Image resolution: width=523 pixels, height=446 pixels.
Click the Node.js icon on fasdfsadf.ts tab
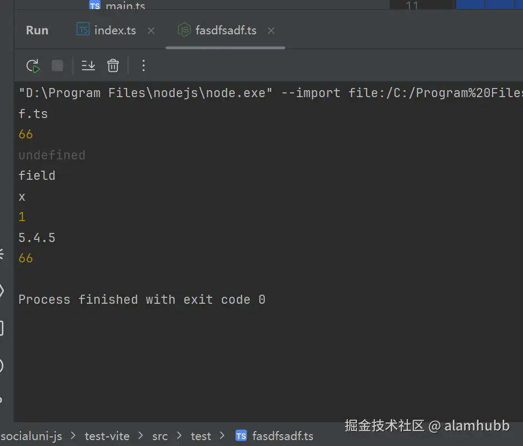pyautogui.click(x=184, y=30)
